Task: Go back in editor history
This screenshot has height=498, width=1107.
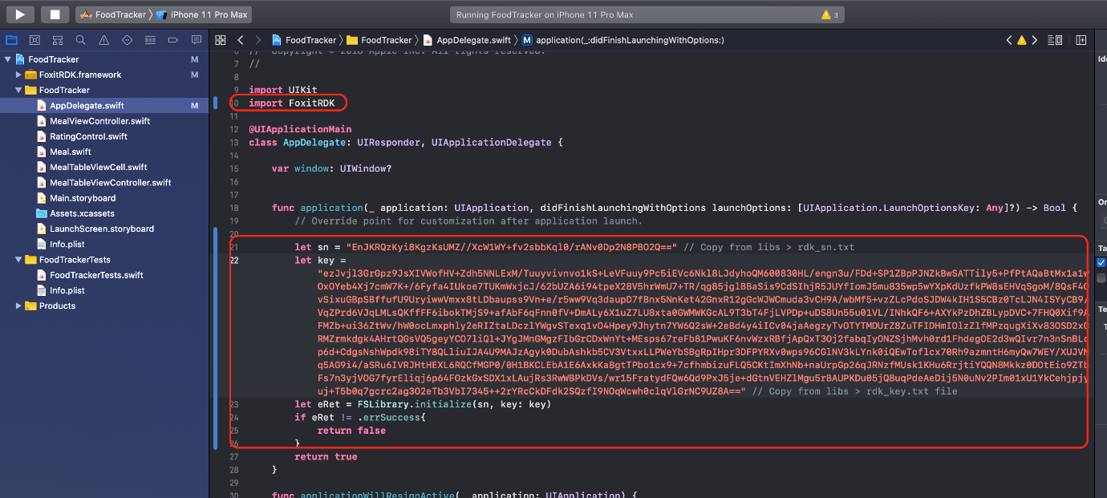Action: (240, 39)
